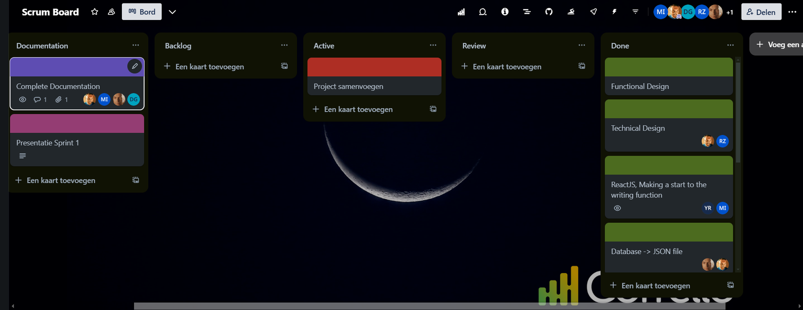This screenshot has width=803, height=310.
Task: Toggle watch eye on ReactJS card
Action: point(617,208)
